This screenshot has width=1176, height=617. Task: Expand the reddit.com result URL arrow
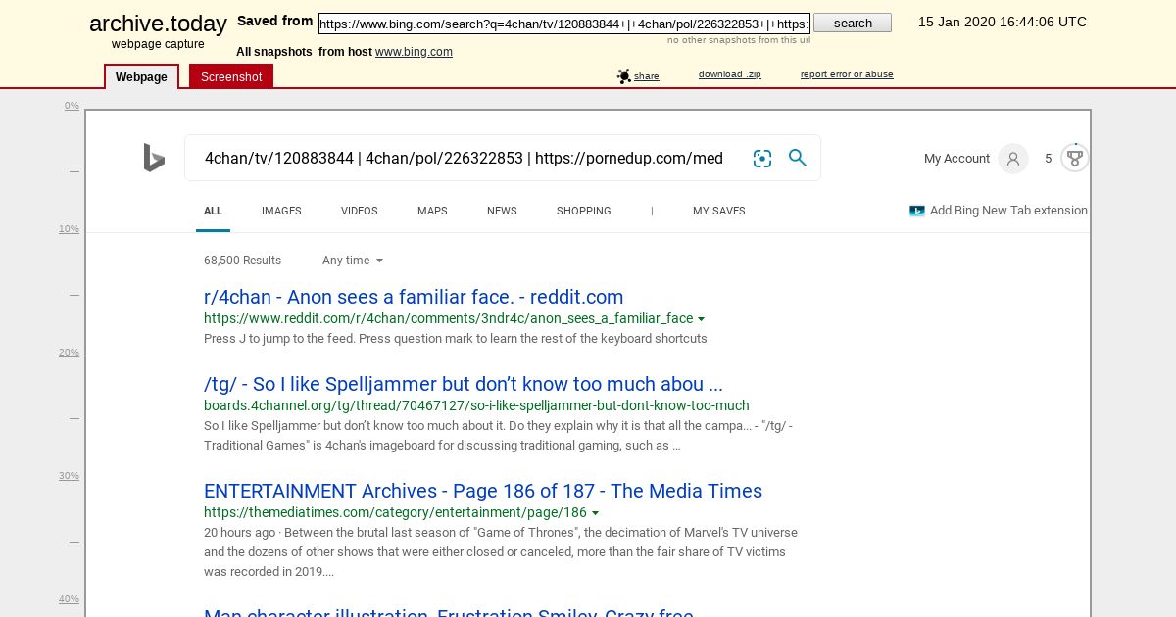[x=702, y=319]
